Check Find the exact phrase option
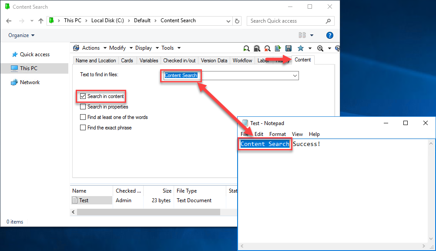The image size is (436, 251). click(x=83, y=128)
